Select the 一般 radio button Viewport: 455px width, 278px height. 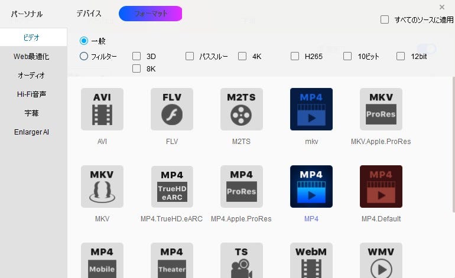(x=84, y=41)
